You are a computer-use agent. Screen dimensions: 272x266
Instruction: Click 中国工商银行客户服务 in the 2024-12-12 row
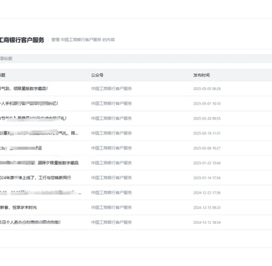(111, 222)
